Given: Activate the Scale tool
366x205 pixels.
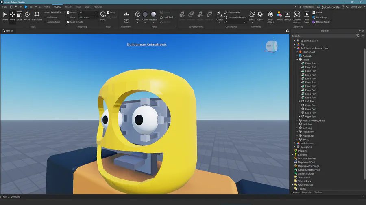Looking at the screenshot, I should 20,16.
